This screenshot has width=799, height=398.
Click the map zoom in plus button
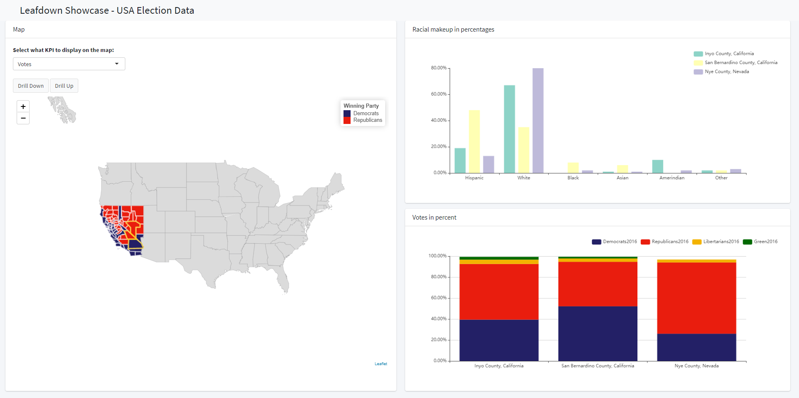23,107
